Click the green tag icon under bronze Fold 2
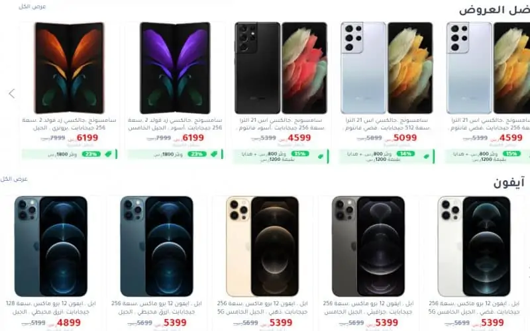 [x=108, y=154]
